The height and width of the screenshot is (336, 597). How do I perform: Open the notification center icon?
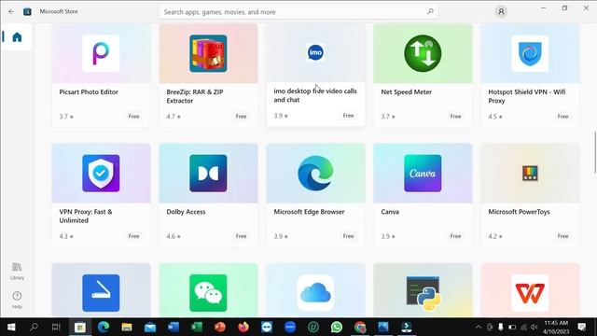coord(581,327)
